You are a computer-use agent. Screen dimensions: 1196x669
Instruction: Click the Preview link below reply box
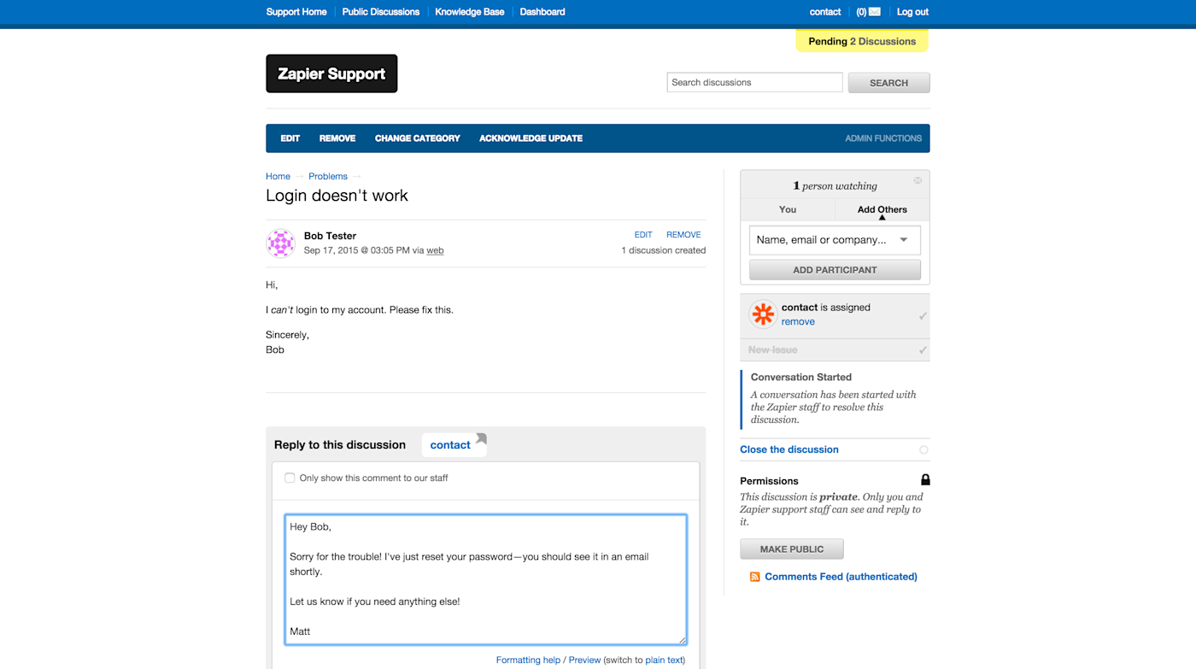click(x=585, y=660)
